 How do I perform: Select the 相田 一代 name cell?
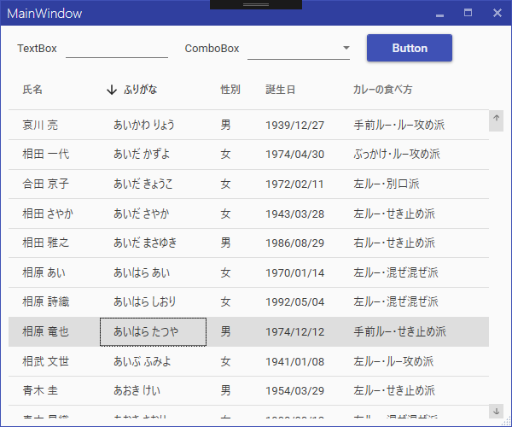tap(46, 155)
